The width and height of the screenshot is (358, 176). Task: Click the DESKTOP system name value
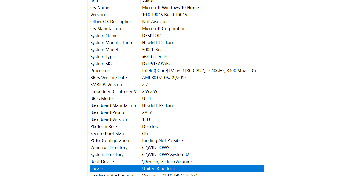[151, 36]
